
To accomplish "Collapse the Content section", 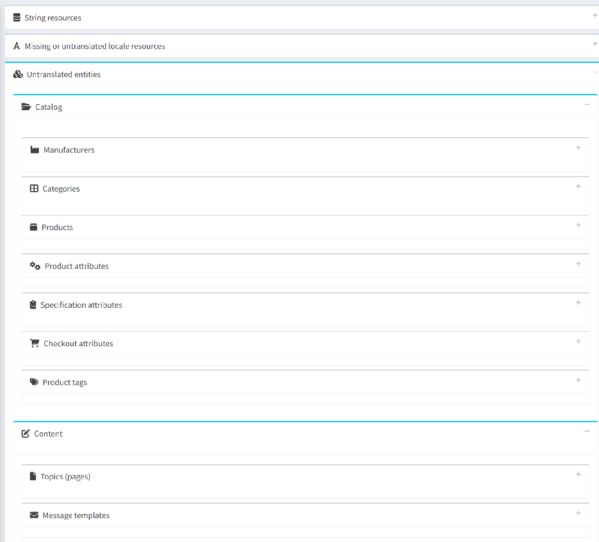I will tap(587, 431).
